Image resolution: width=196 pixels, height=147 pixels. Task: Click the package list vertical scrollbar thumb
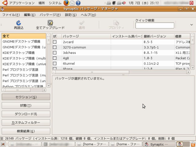click(x=193, y=40)
